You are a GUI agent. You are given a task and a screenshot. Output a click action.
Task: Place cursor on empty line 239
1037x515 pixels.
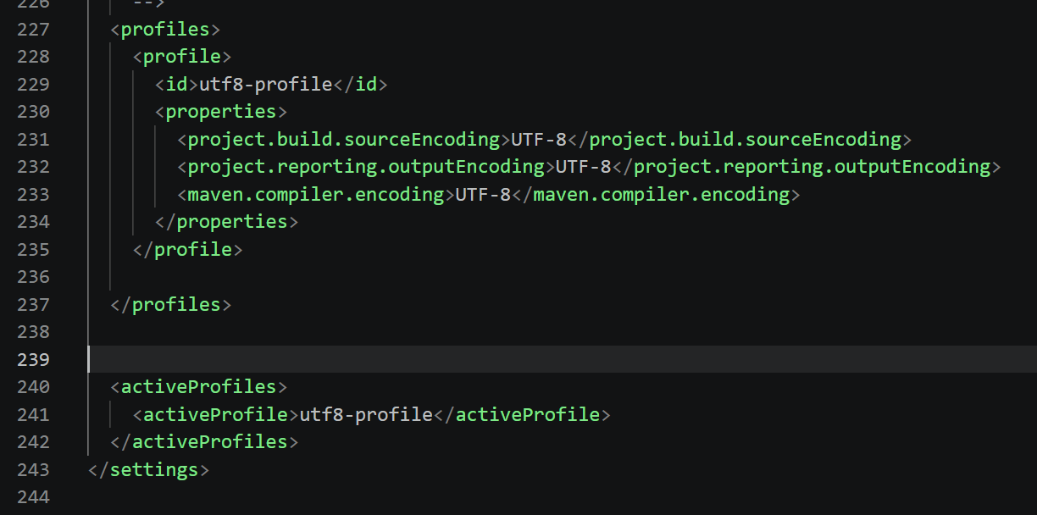(x=563, y=359)
